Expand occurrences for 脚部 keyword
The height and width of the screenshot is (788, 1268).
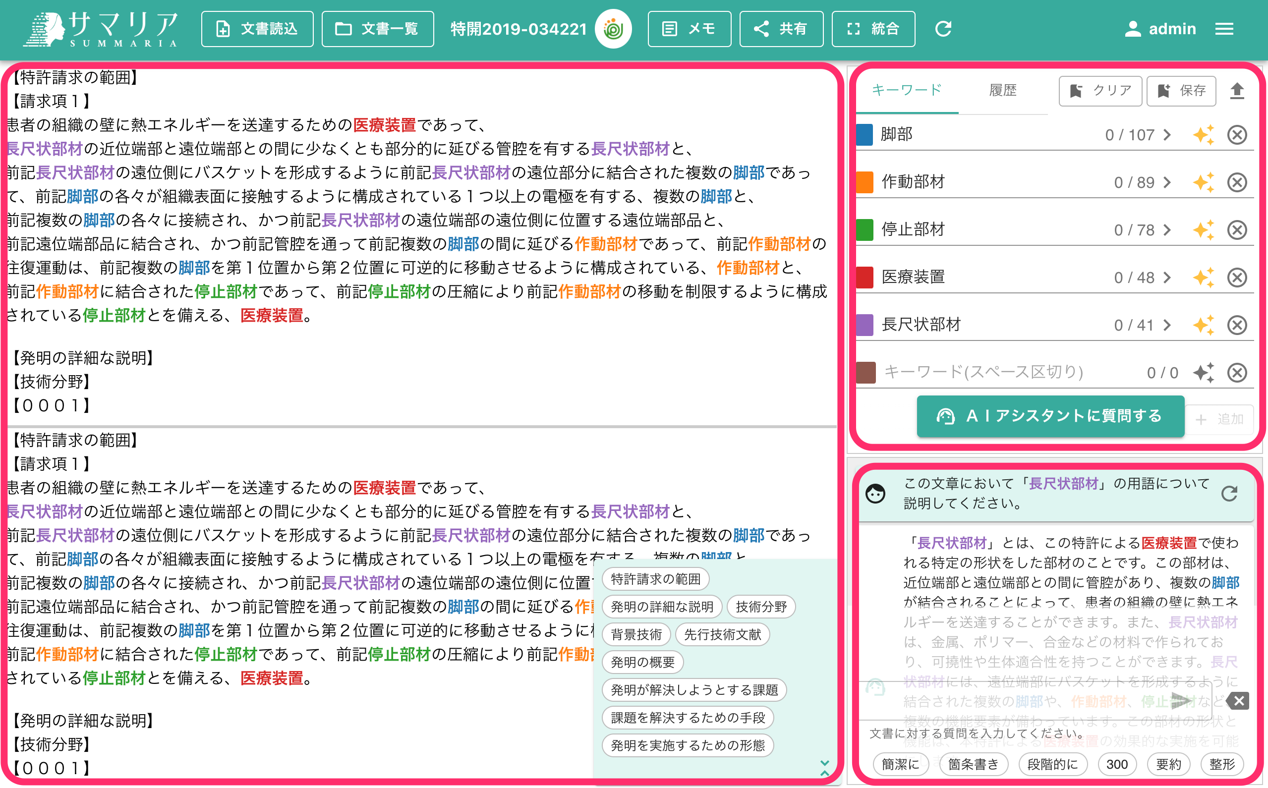click(x=1167, y=134)
